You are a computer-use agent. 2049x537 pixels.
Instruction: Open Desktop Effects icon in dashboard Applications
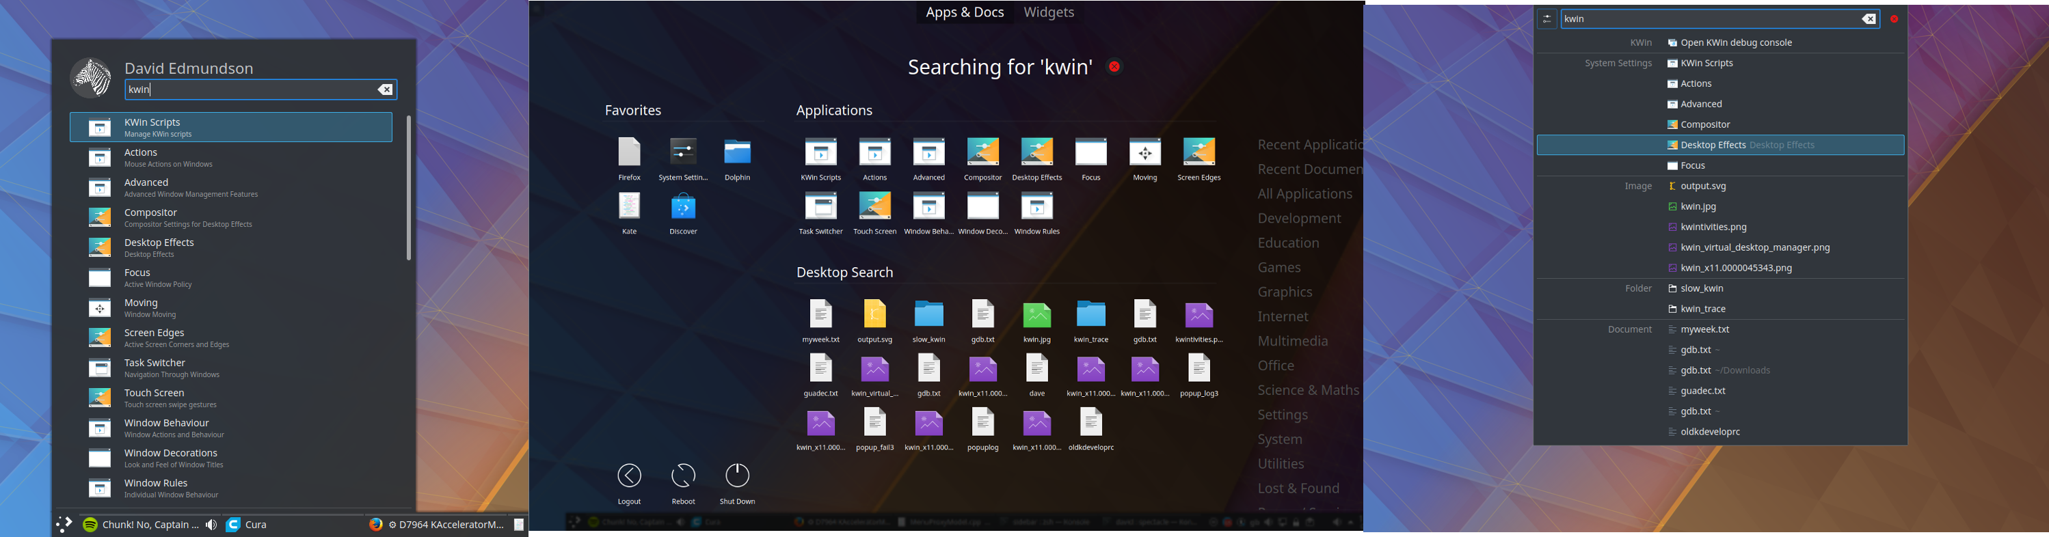point(1036,159)
